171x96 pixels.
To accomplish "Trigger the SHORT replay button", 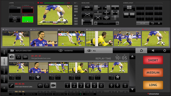I will (x=153, y=60).
